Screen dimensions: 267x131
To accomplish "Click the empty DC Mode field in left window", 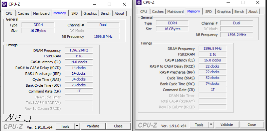I will [103, 31].
